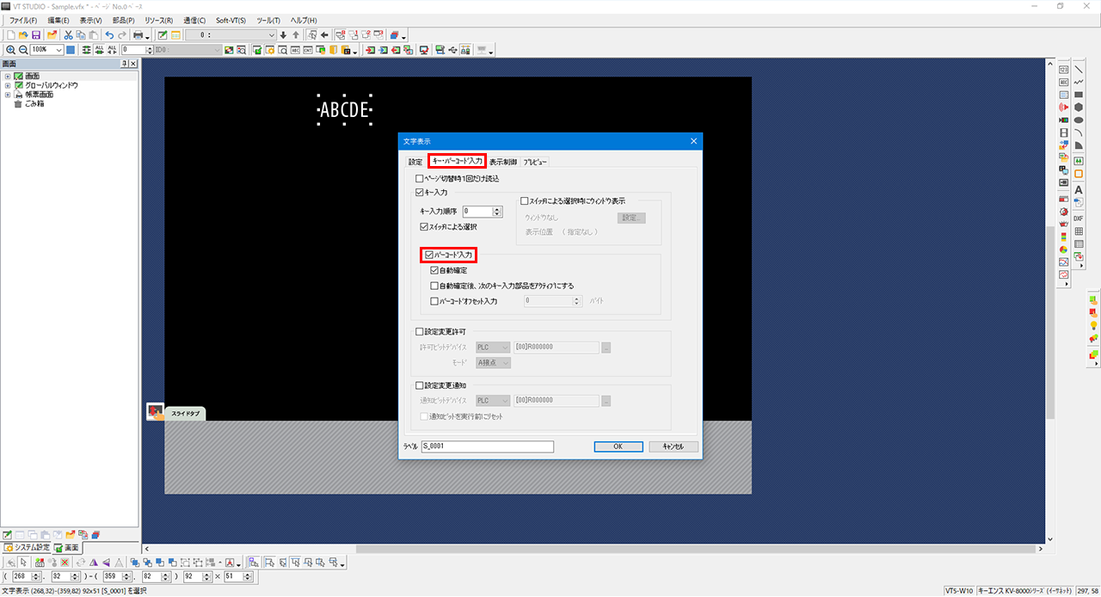The image size is (1101, 597).
Task: Click the Cut scissors icon
Action: 68,35
